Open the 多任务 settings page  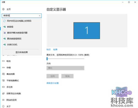click(10, 87)
